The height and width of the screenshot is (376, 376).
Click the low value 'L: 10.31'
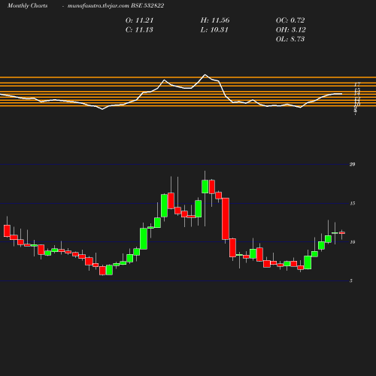pyautogui.click(x=214, y=30)
